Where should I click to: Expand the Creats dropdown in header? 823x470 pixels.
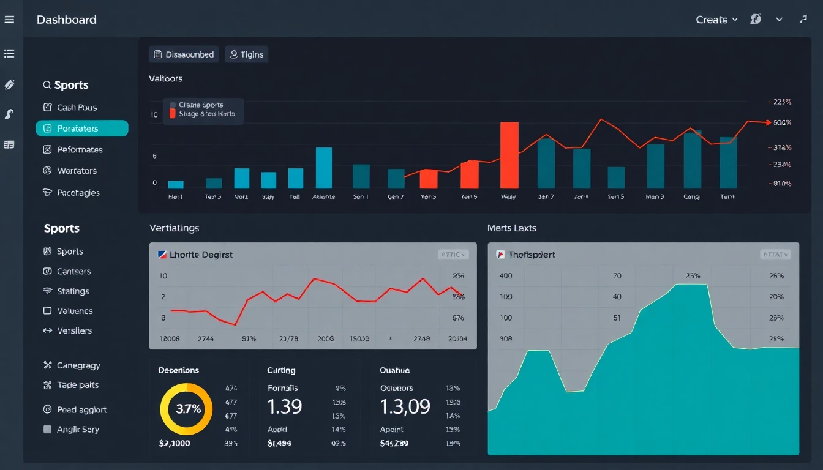(x=716, y=20)
